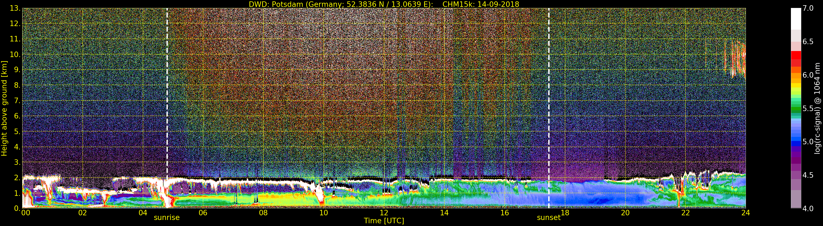Click the '22' time tick label
The image size is (823, 226).
pyautogui.click(x=685, y=213)
